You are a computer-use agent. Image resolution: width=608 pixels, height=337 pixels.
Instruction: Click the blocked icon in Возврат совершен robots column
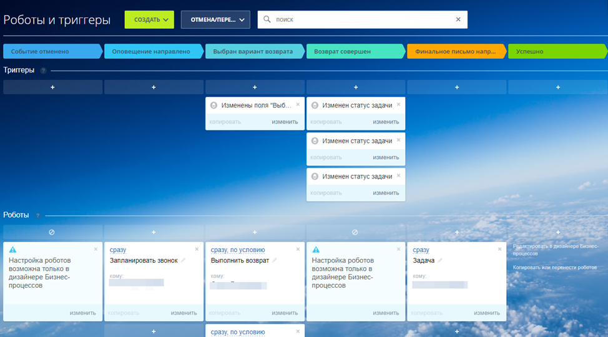pyautogui.click(x=355, y=232)
